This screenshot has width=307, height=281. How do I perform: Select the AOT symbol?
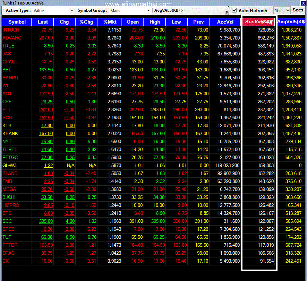coord(7,94)
